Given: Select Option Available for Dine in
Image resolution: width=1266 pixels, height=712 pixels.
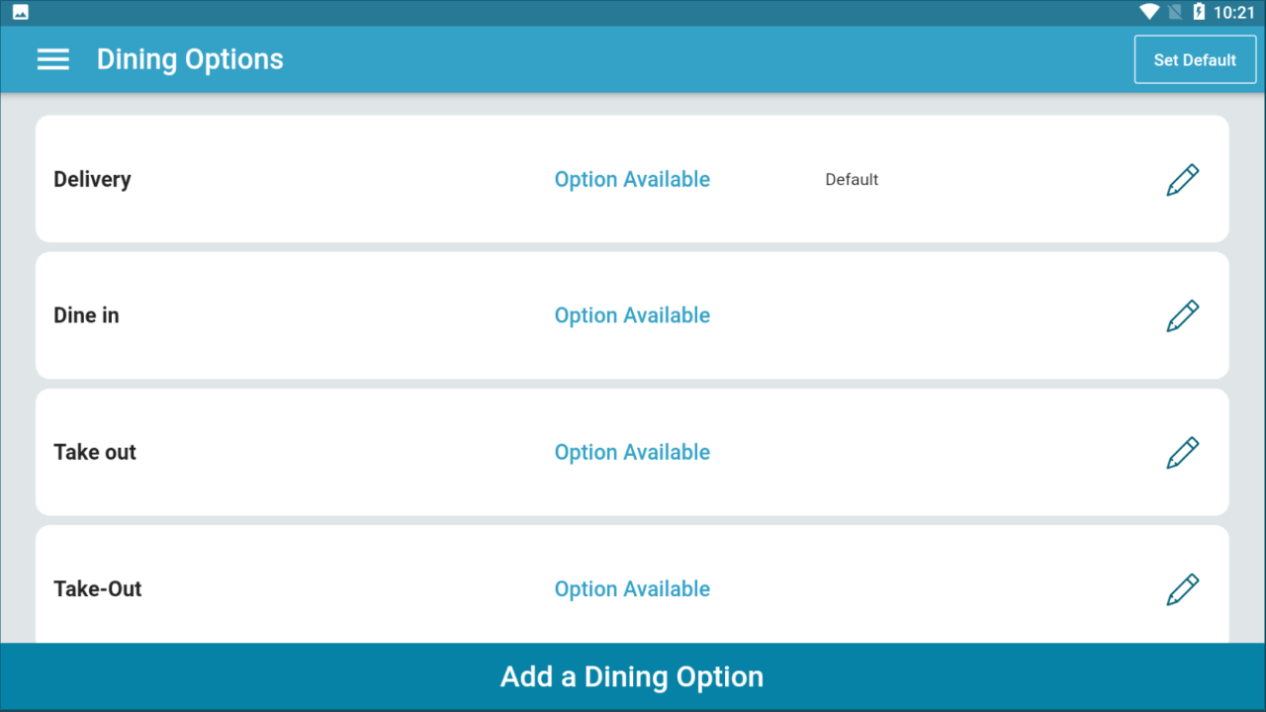Looking at the screenshot, I should 632,315.
